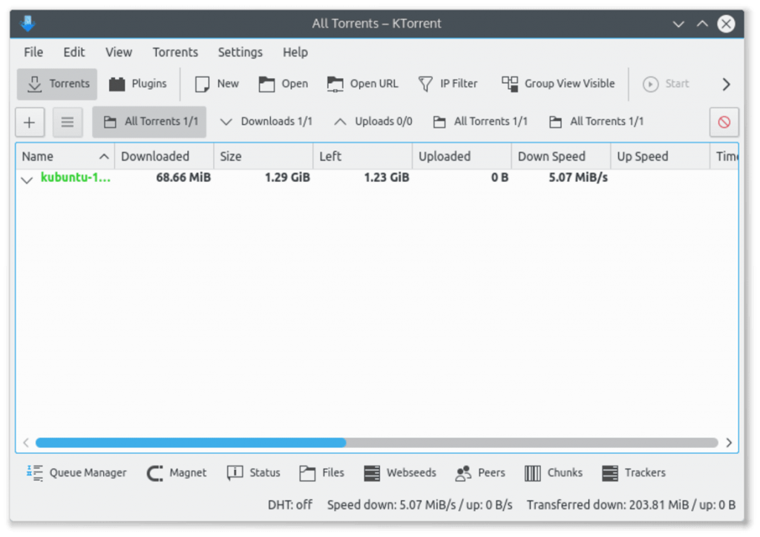The width and height of the screenshot is (760, 537).
Task: Open the IP Filter tool
Action: coord(448,83)
